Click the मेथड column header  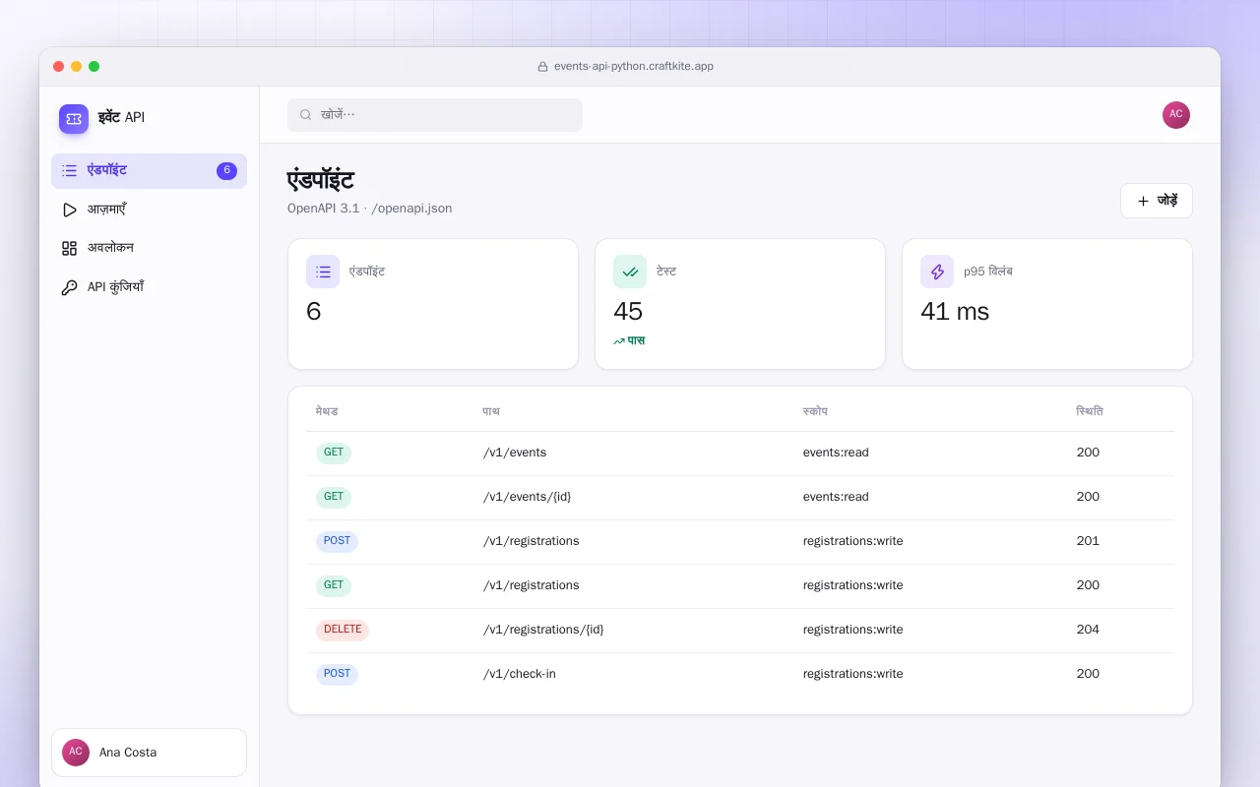tap(327, 411)
